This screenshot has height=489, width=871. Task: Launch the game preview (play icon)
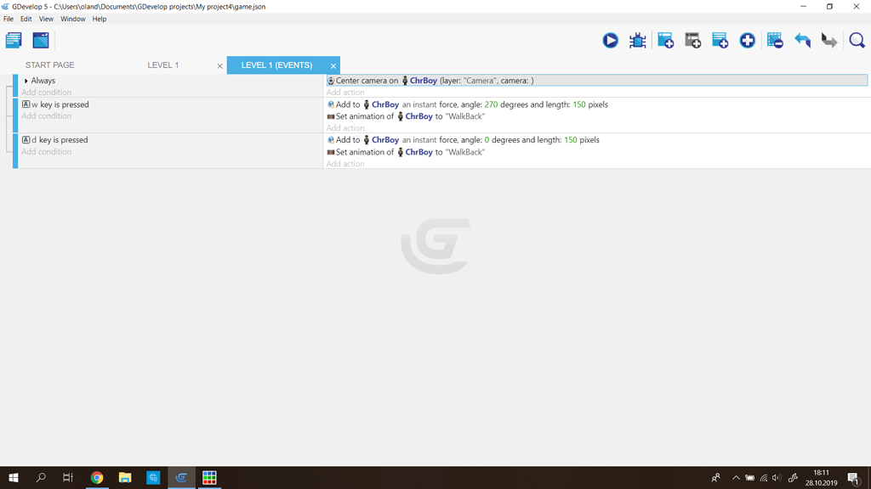pyautogui.click(x=611, y=41)
